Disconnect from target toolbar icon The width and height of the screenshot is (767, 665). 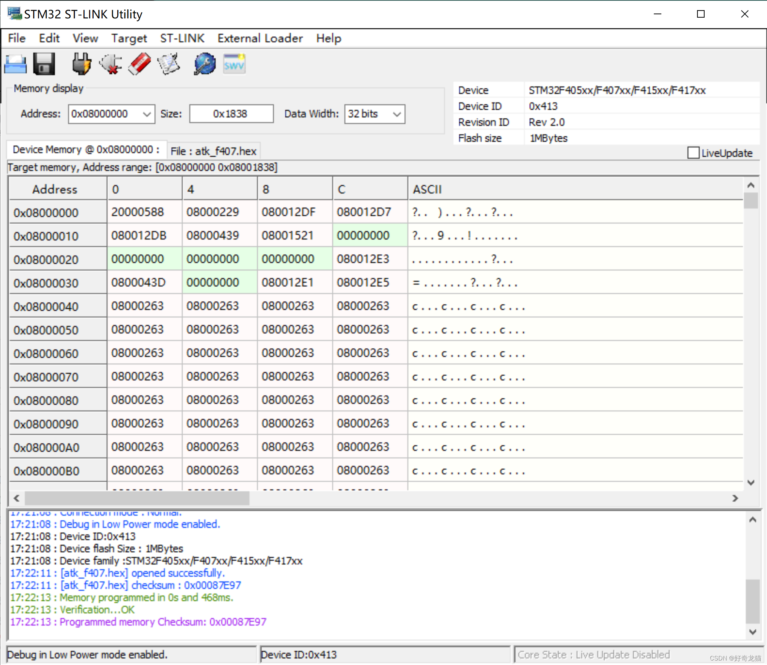pos(111,64)
